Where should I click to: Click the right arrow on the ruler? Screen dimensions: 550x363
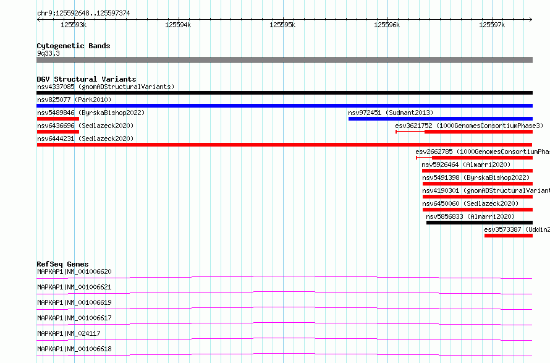(531, 20)
